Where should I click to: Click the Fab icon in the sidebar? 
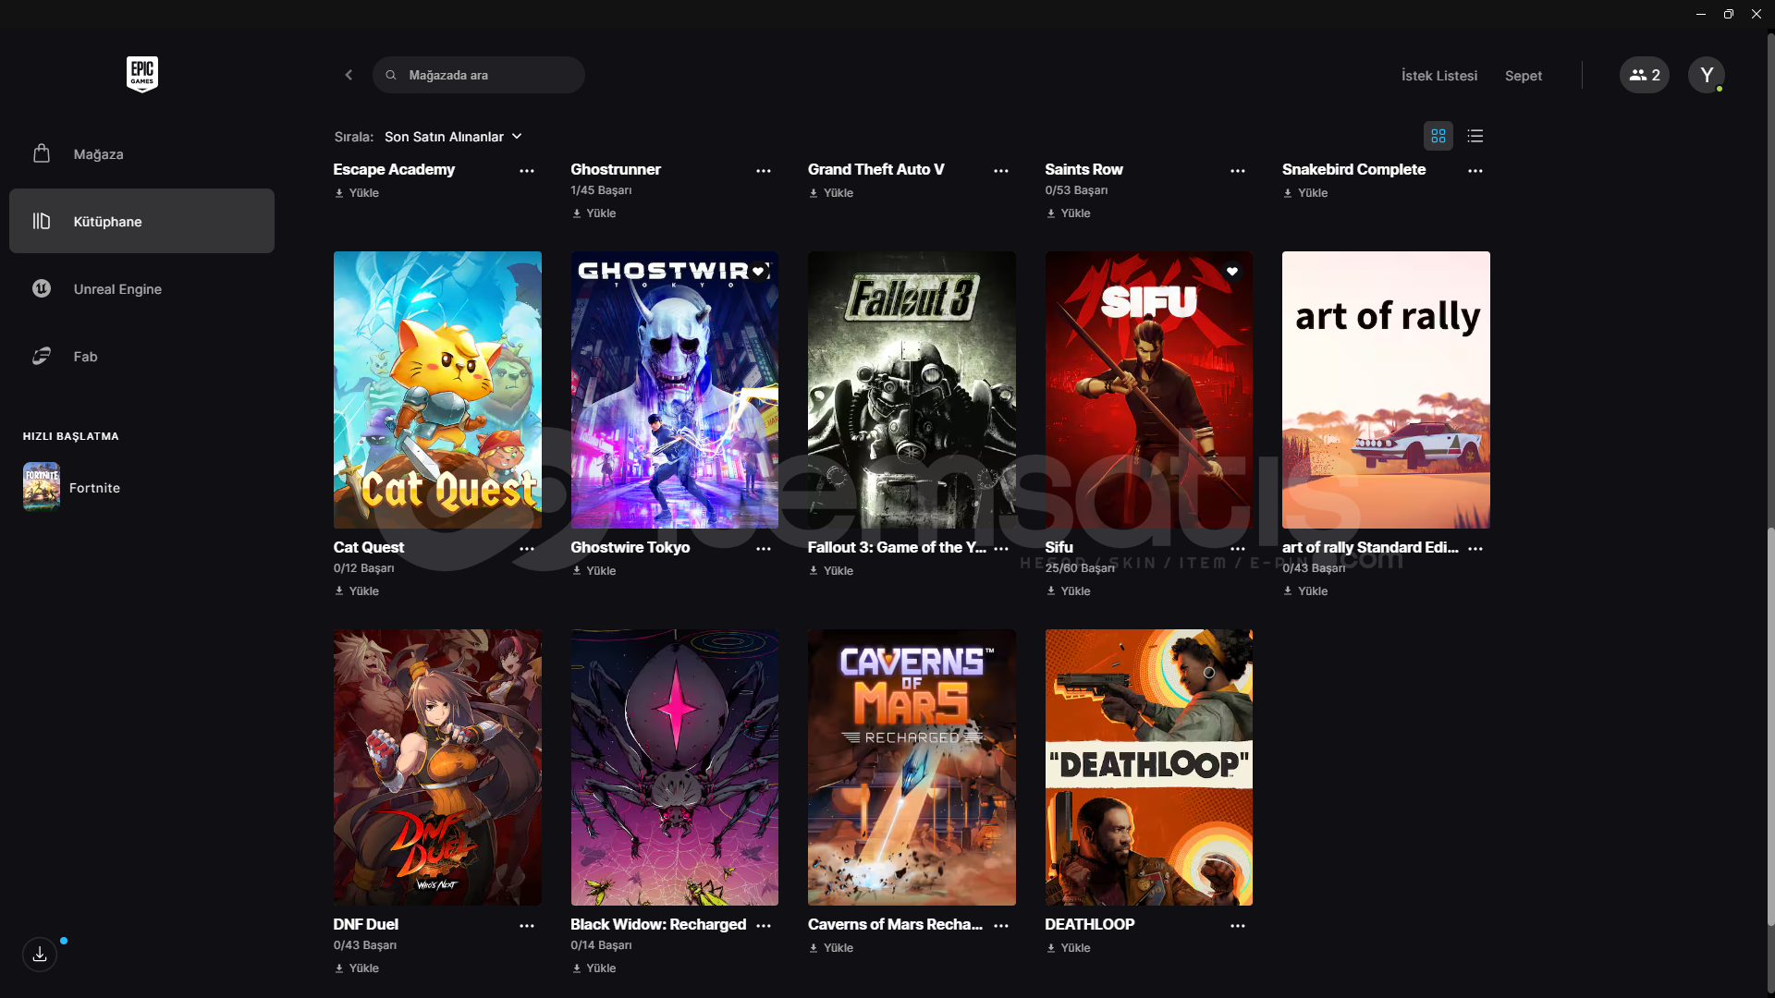(x=42, y=356)
